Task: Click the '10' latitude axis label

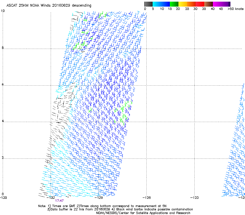Action: point(3,11)
